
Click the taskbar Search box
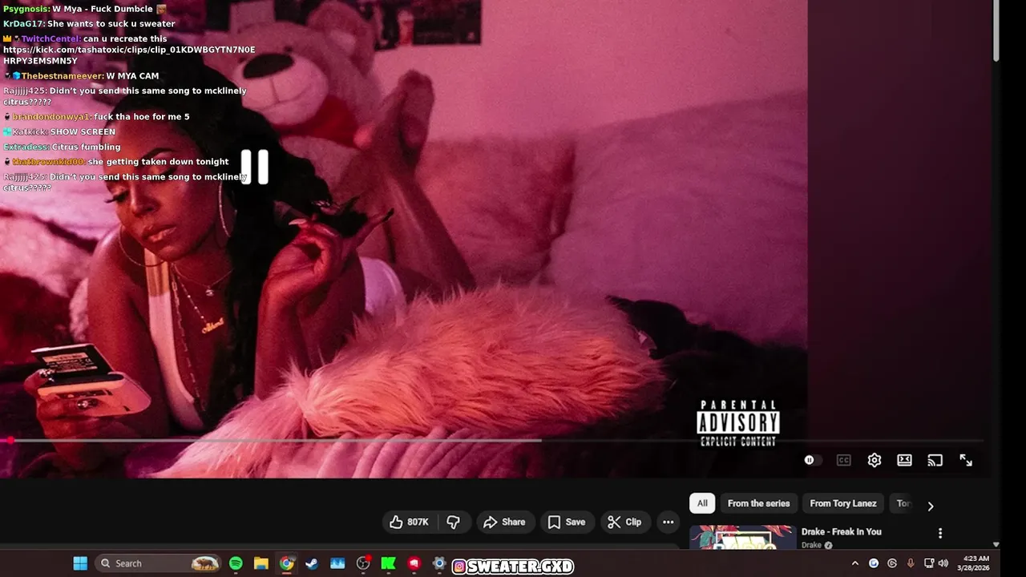pyautogui.click(x=158, y=563)
